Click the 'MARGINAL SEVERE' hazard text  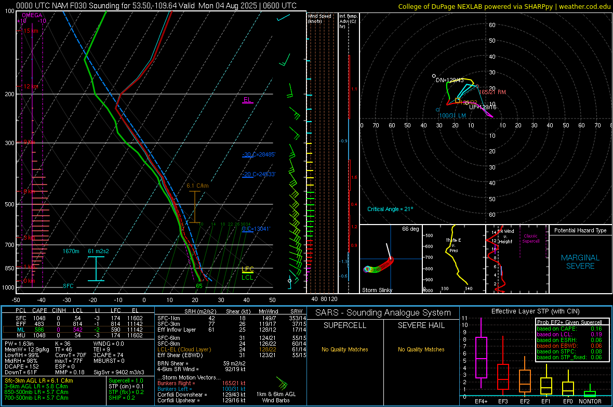click(580, 262)
